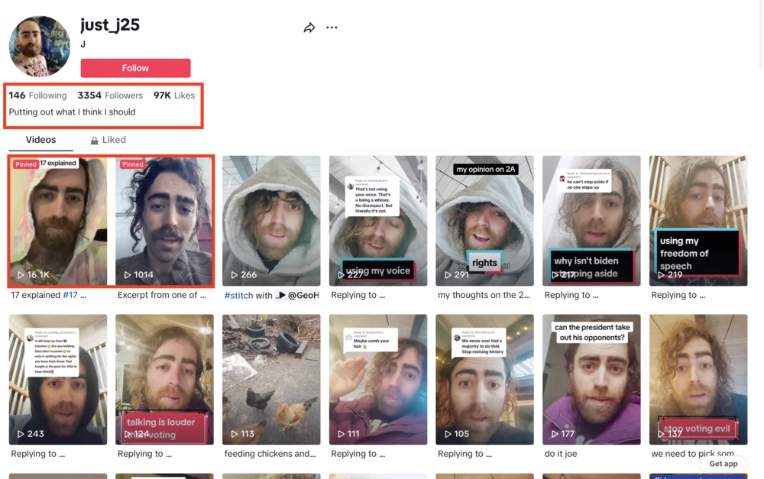Switch to the Videos tab
This screenshot has width=764, height=479.
tap(40, 140)
